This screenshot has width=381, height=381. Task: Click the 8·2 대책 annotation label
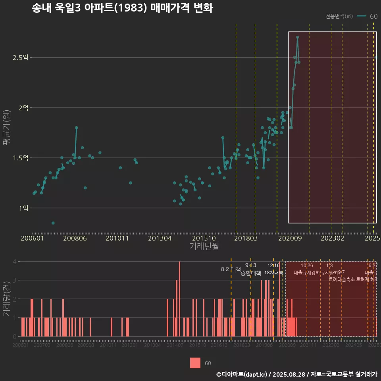231,269
